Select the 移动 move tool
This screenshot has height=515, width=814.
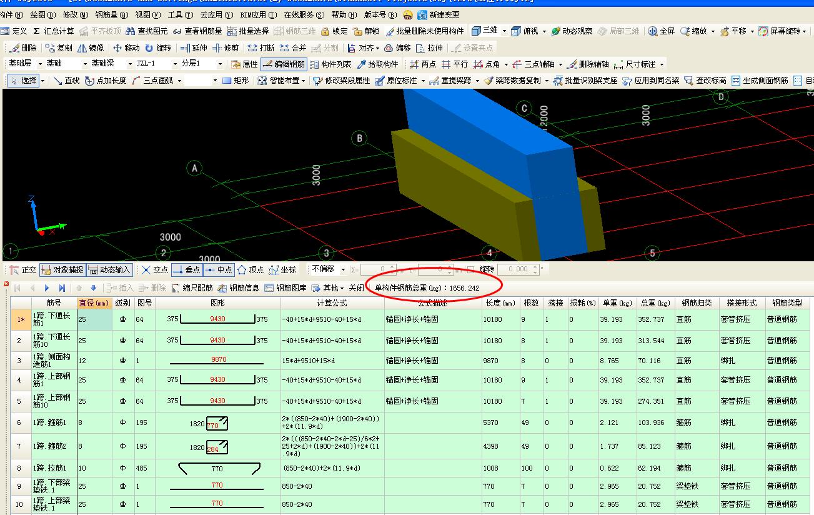click(x=126, y=47)
